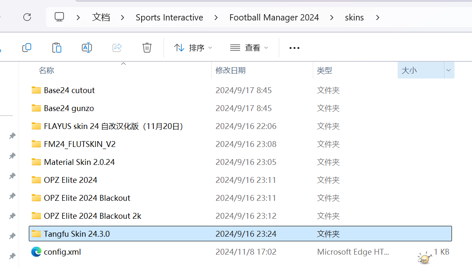Navigate to Sports Interactive in the breadcrumb
The width and height of the screenshot is (472, 268).
pyautogui.click(x=170, y=18)
